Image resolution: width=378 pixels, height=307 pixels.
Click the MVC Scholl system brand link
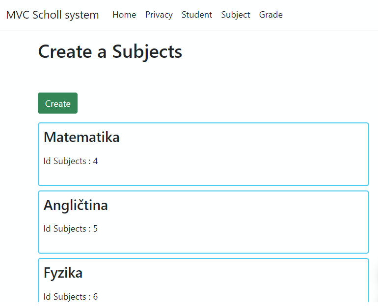tap(53, 15)
